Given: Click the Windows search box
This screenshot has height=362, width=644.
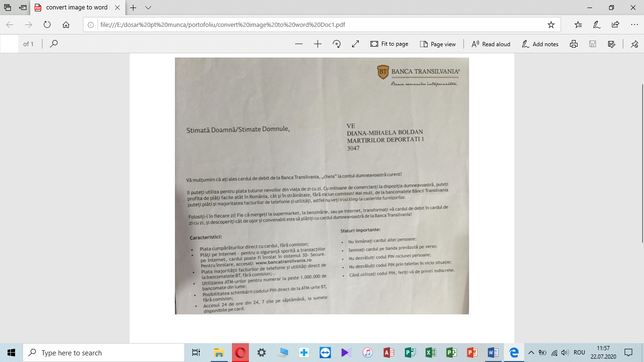Looking at the screenshot, I should pos(104,353).
